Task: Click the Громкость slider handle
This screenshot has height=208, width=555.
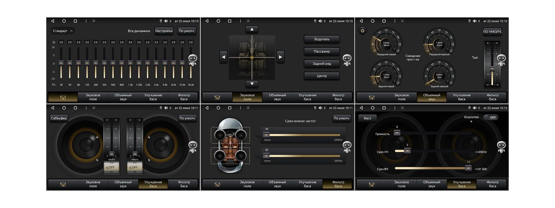Action: point(397,133)
